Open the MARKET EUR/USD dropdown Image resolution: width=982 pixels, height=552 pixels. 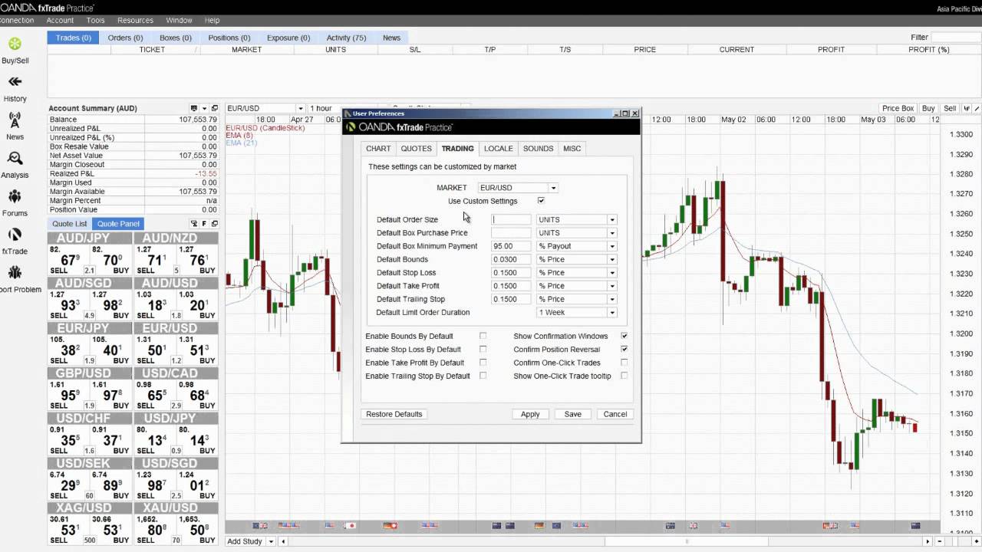point(553,188)
